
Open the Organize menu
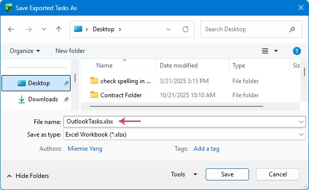pos(25,51)
